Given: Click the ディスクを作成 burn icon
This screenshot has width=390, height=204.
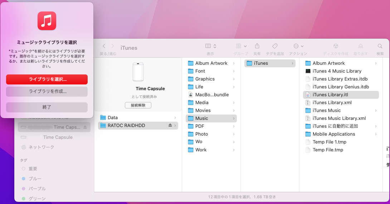Looking at the screenshot, I should [336, 46].
